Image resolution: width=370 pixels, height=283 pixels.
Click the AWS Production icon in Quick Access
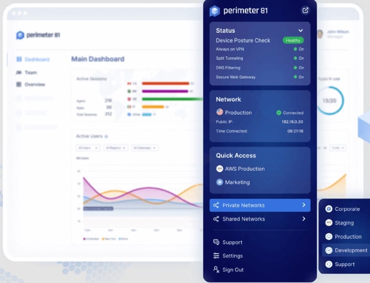pyautogui.click(x=219, y=169)
